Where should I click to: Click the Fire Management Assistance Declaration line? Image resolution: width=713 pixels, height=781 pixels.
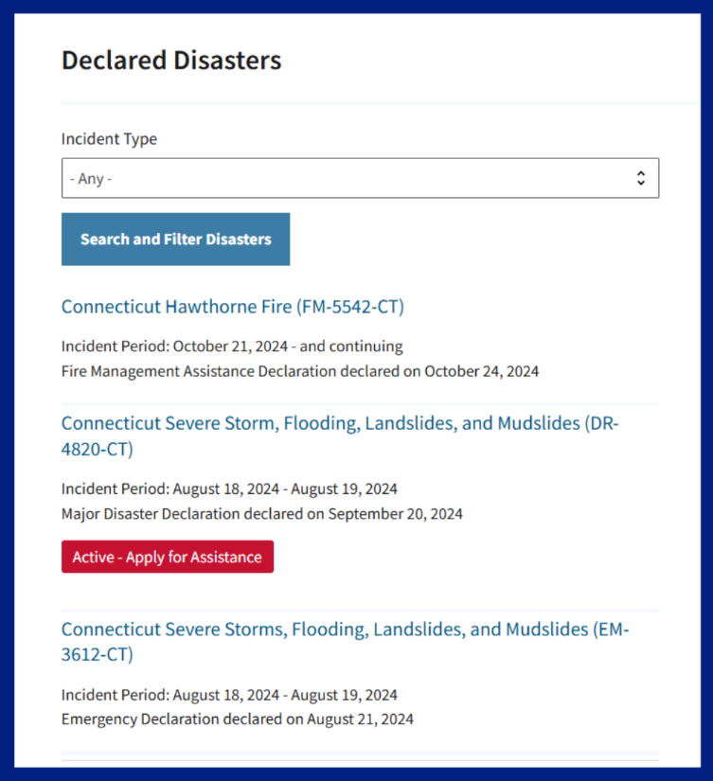click(x=300, y=371)
